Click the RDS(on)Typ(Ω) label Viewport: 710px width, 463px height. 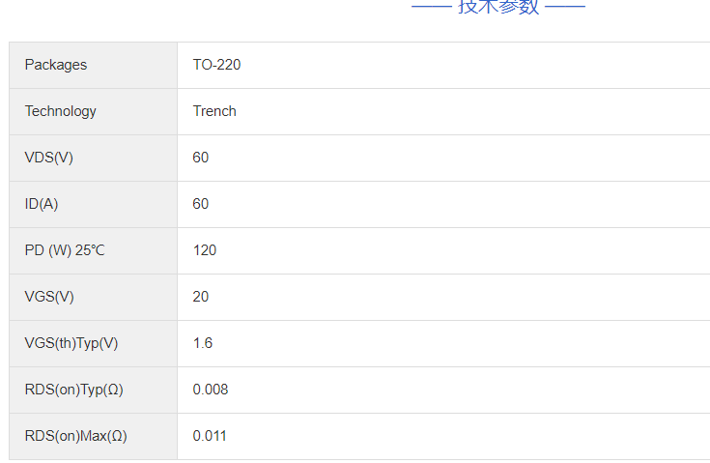click(74, 390)
